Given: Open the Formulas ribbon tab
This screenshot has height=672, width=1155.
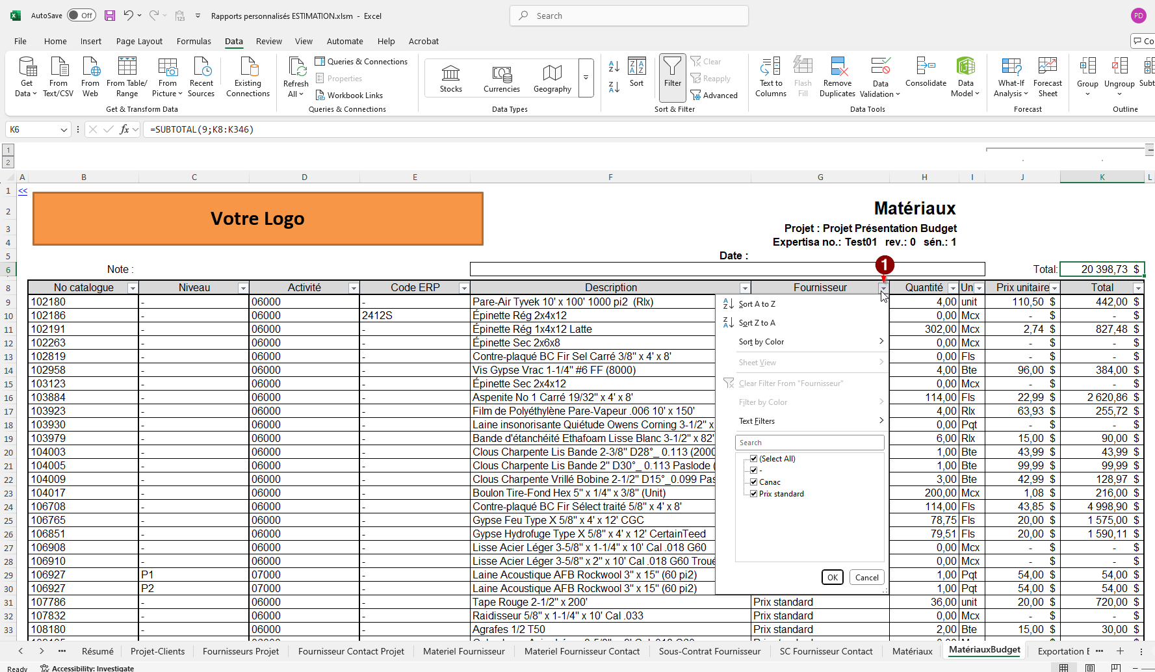Looking at the screenshot, I should 194,41.
